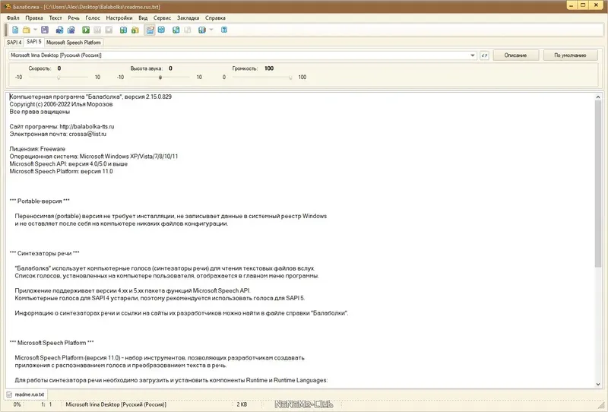Click the refresh voice list icon button
Screen dimensions: 608x412
tap(484, 55)
